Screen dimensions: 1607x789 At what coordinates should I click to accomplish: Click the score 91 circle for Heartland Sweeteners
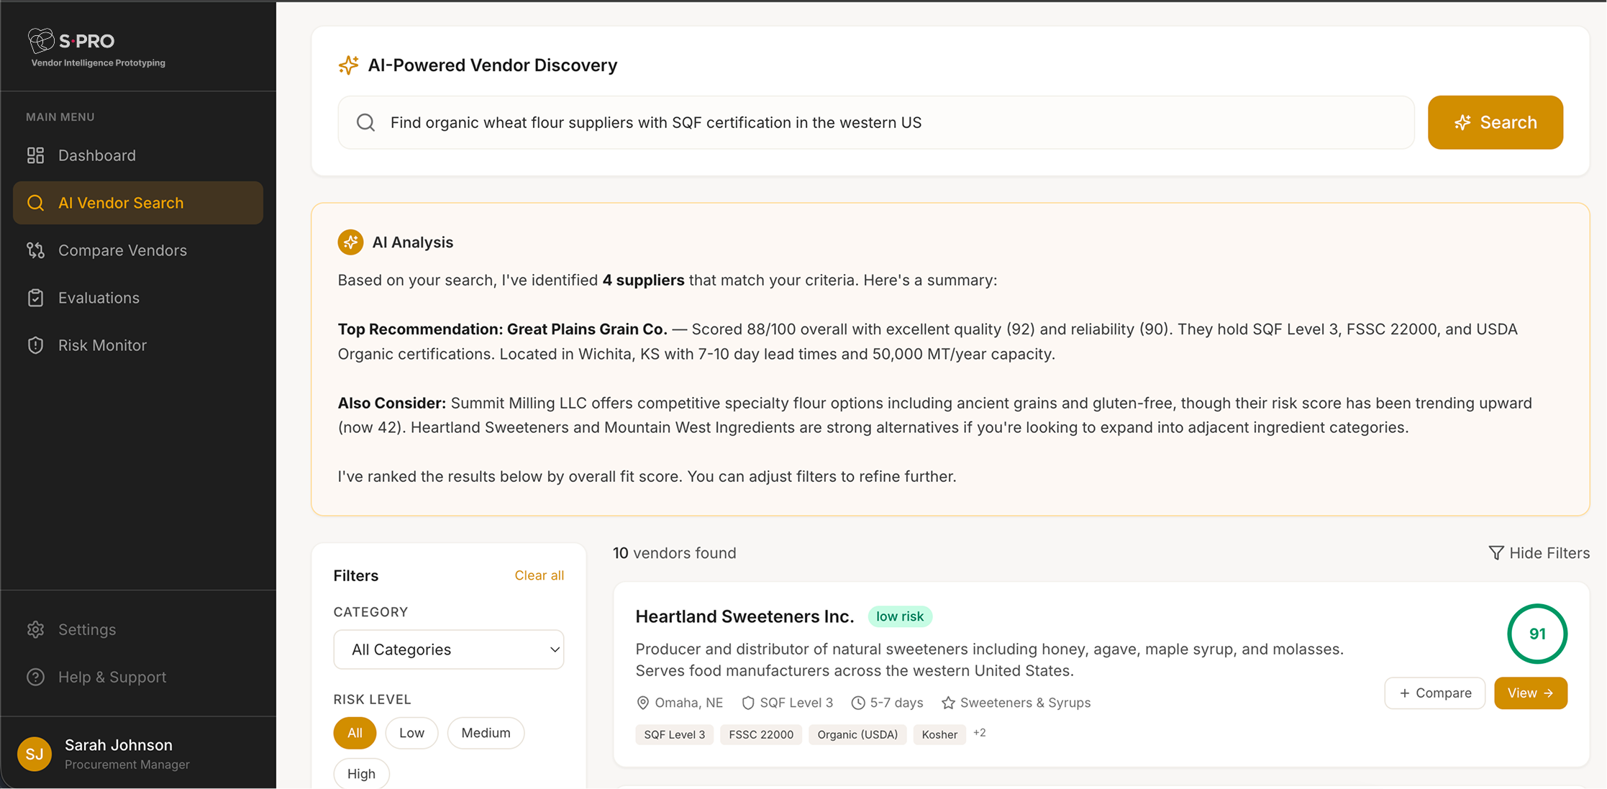(x=1537, y=634)
